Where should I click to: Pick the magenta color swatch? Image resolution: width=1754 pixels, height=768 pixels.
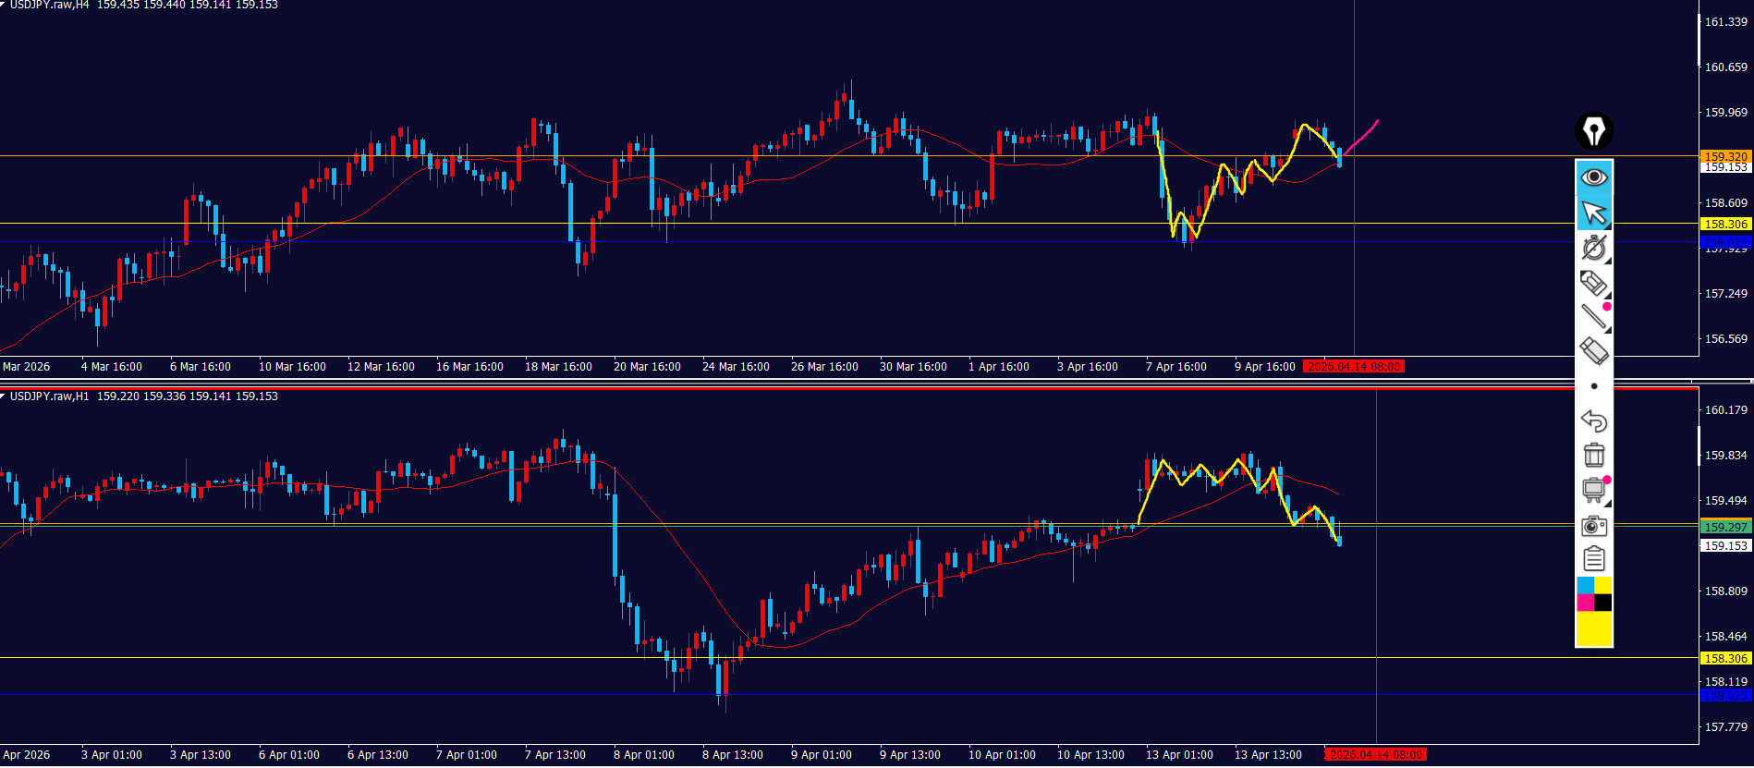tap(1585, 603)
